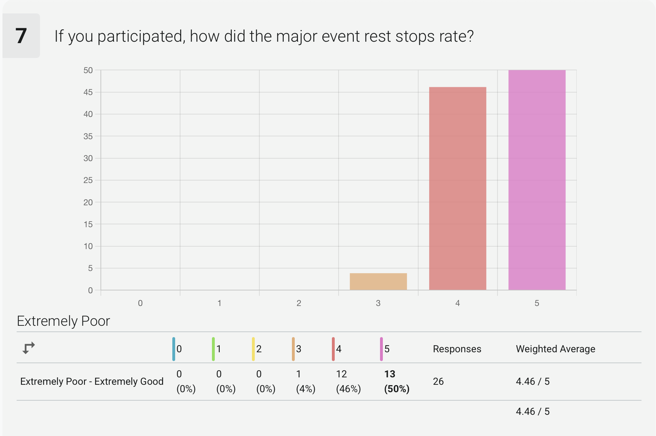Screen dimensions: 656x436
Task: Click the Responses column header
Action: (457, 349)
